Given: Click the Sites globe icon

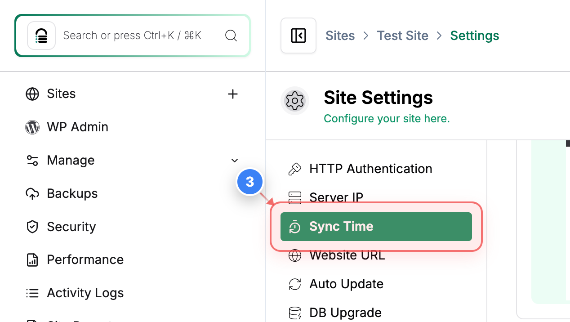Looking at the screenshot, I should pyautogui.click(x=32, y=94).
